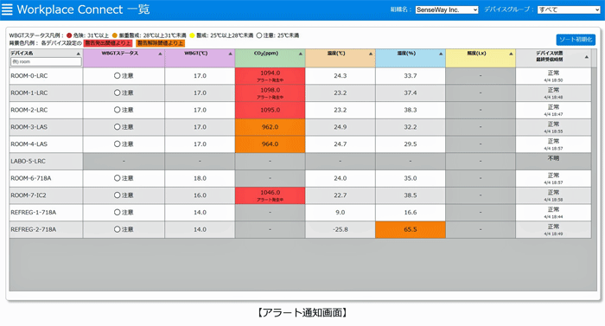Sort the humidity (%) column arrow

(441, 54)
